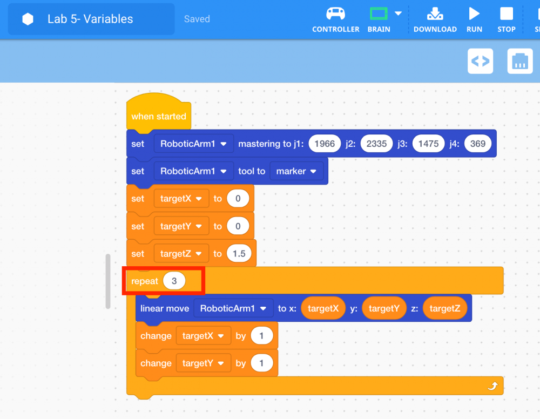Click the Lab 5- Variables project name
540x419 pixels.
pos(90,19)
